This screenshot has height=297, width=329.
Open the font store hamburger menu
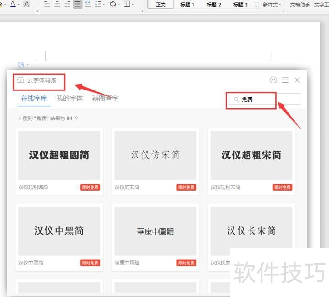pos(285,80)
